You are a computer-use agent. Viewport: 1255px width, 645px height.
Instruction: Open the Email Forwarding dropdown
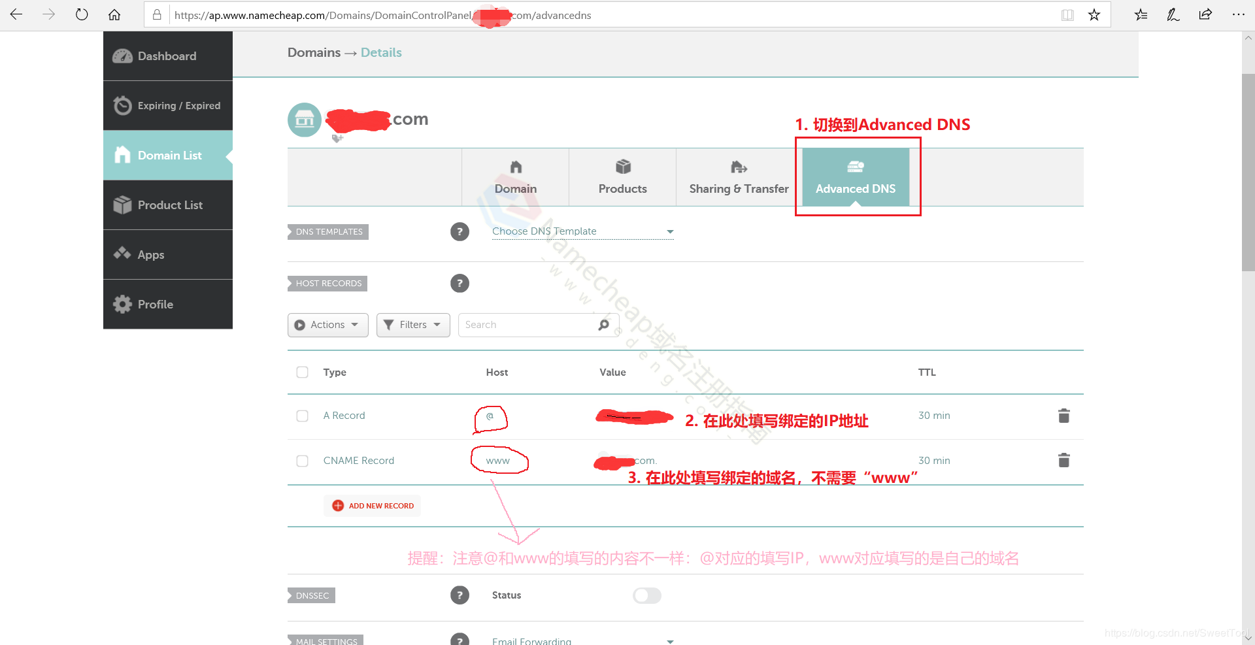582,641
